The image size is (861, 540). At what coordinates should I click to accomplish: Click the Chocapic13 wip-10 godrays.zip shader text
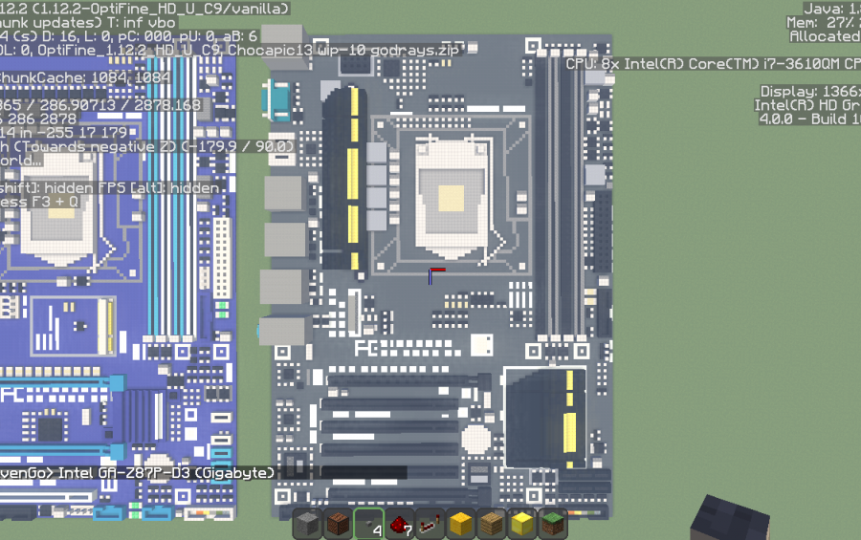[x=343, y=50]
